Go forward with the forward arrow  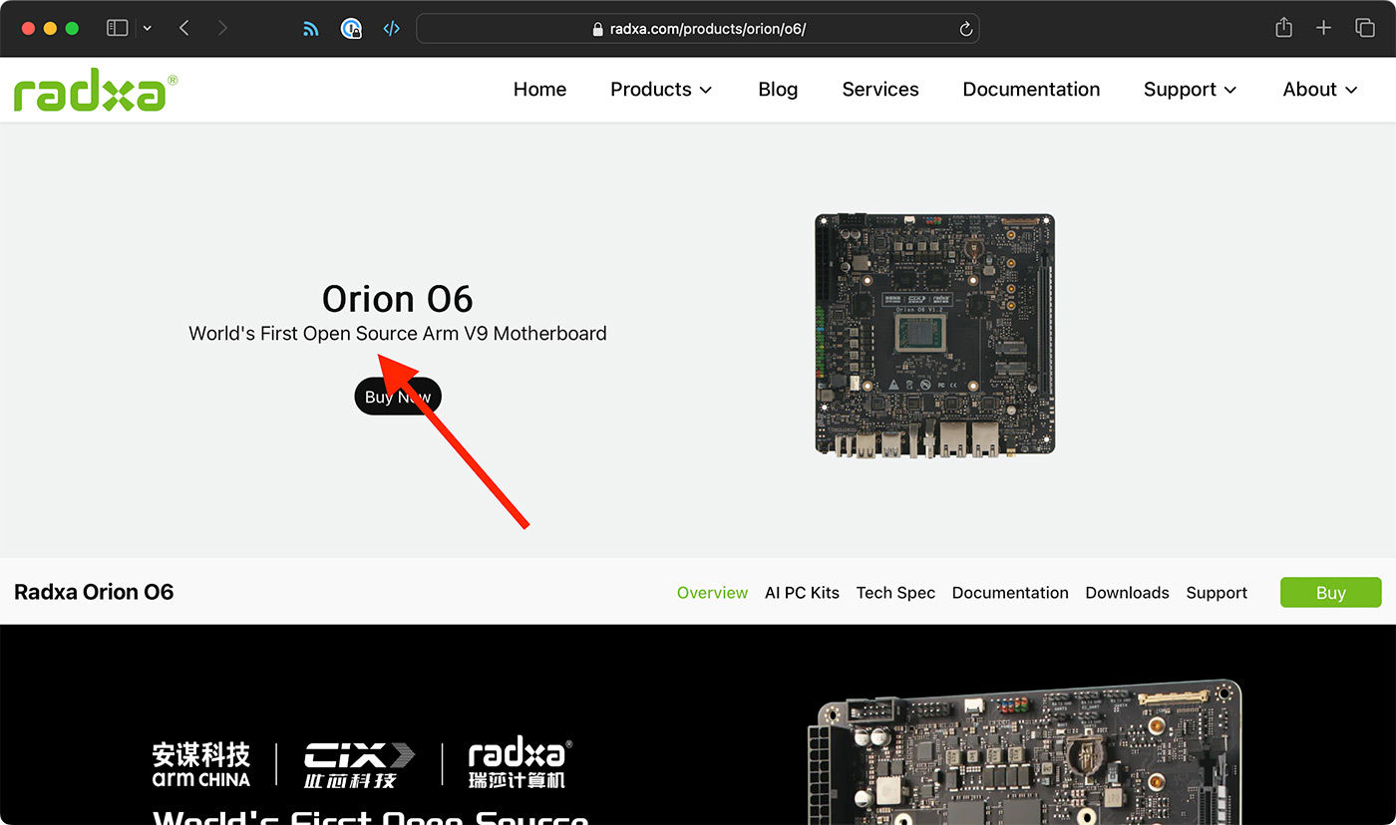[x=222, y=28]
